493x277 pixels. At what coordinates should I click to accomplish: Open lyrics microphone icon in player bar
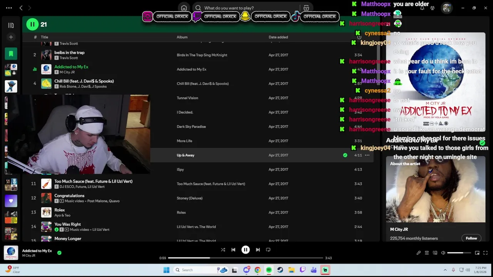[x=419, y=253]
